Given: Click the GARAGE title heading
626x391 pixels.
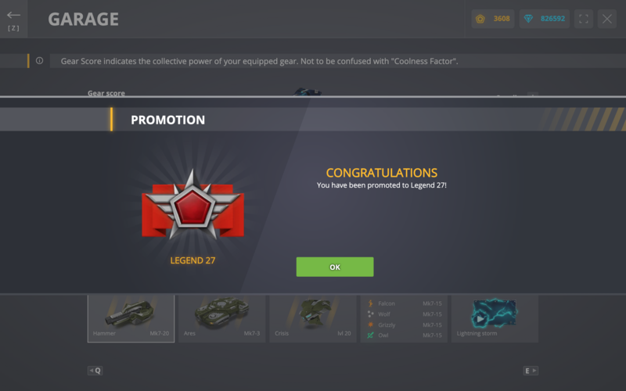Looking at the screenshot, I should [83, 19].
